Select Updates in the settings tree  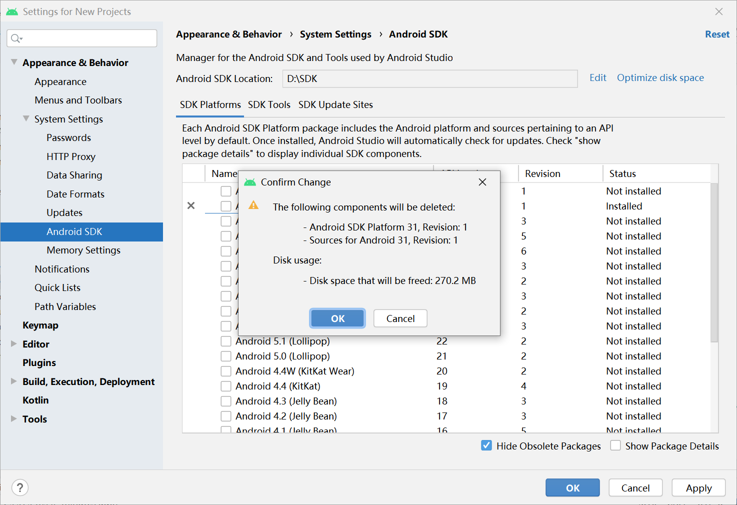click(64, 212)
